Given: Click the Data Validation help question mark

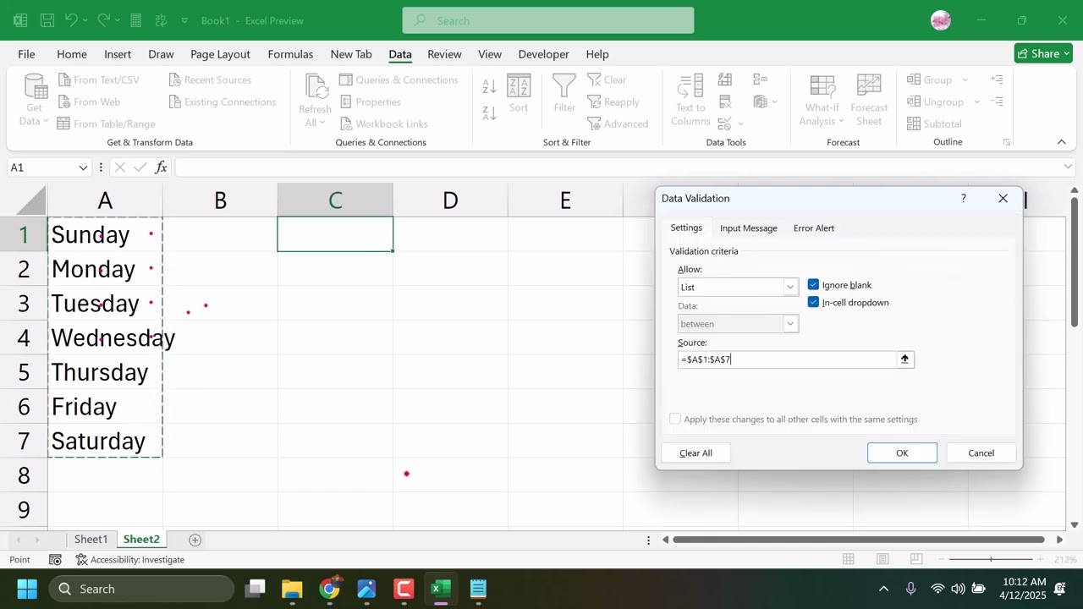Looking at the screenshot, I should [963, 198].
